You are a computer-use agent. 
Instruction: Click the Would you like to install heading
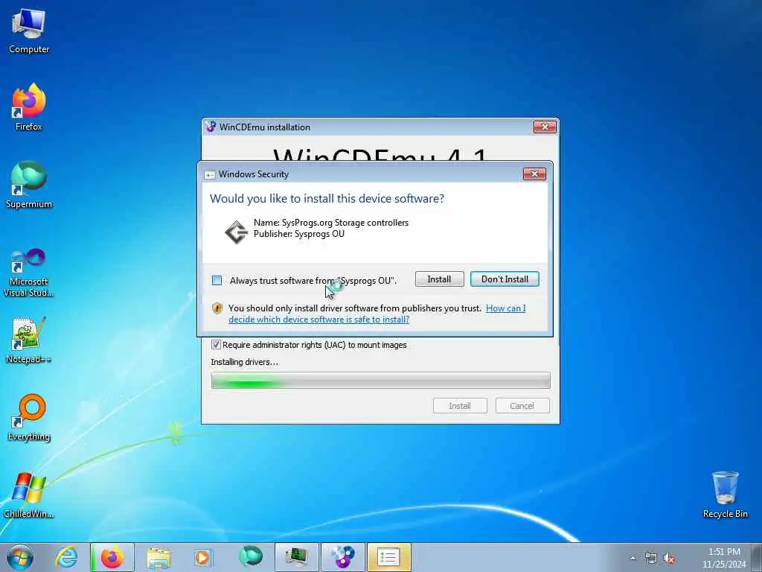tap(327, 198)
